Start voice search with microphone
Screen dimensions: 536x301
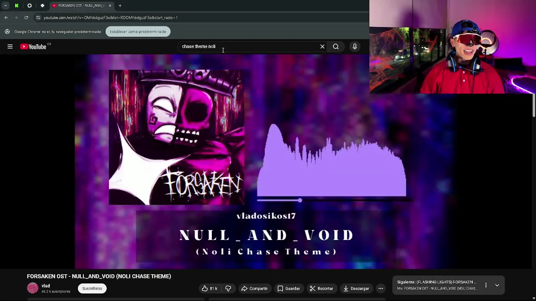pyautogui.click(x=355, y=46)
